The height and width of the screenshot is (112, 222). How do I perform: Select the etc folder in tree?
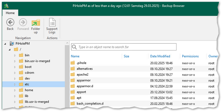click(27, 84)
